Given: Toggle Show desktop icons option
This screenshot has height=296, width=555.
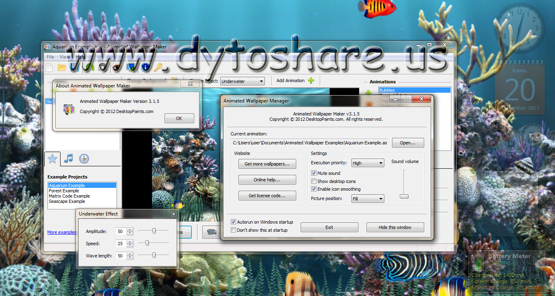Looking at the screenshot, I should [314, 181].
